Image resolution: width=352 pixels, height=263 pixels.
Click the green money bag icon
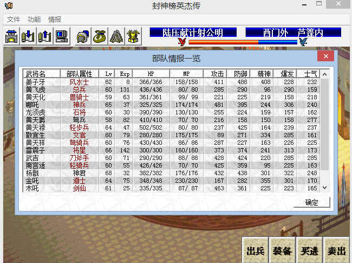coord(100,36)
